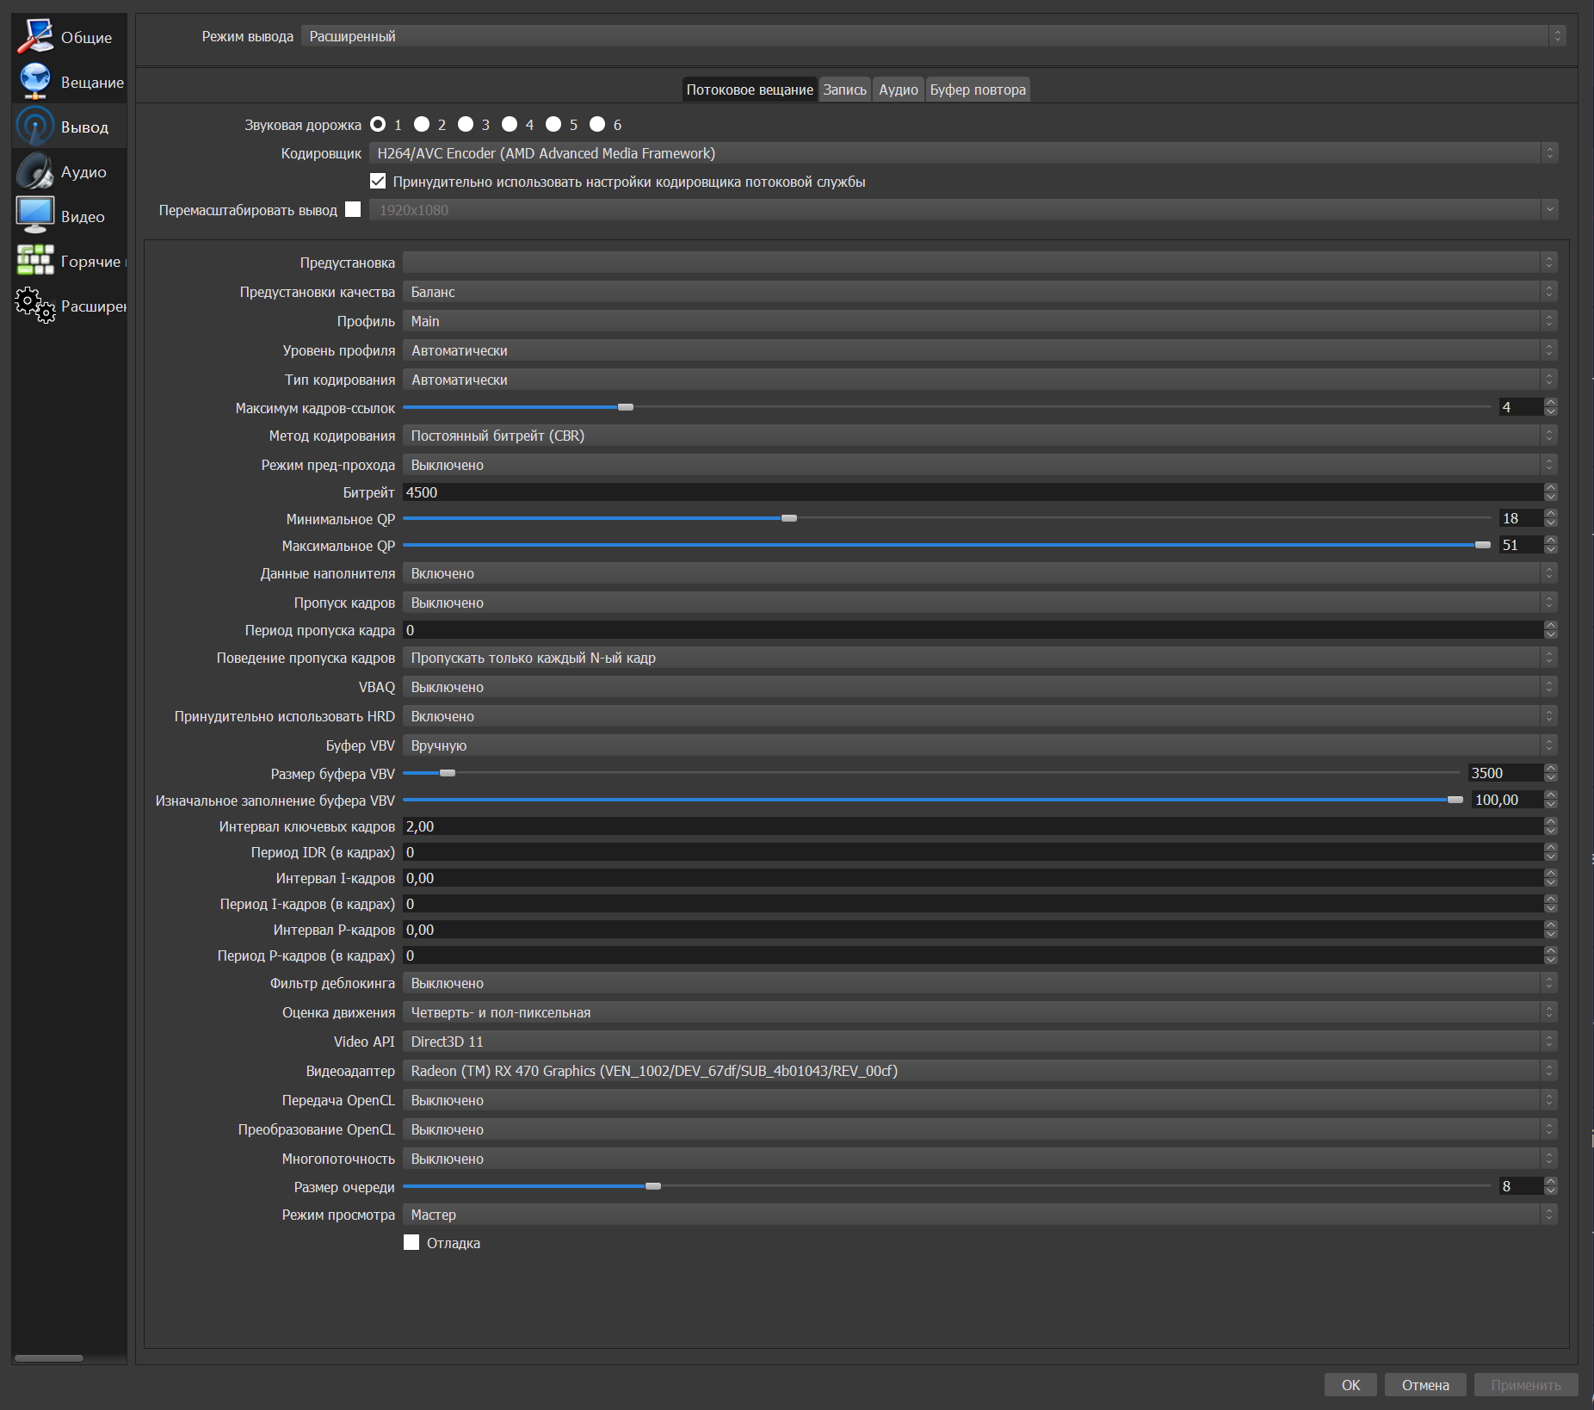Click the Размер буфера VBV slider
Image resolution: width=1594 pixels, height=1410 pixels.
(x=933, y=773)
